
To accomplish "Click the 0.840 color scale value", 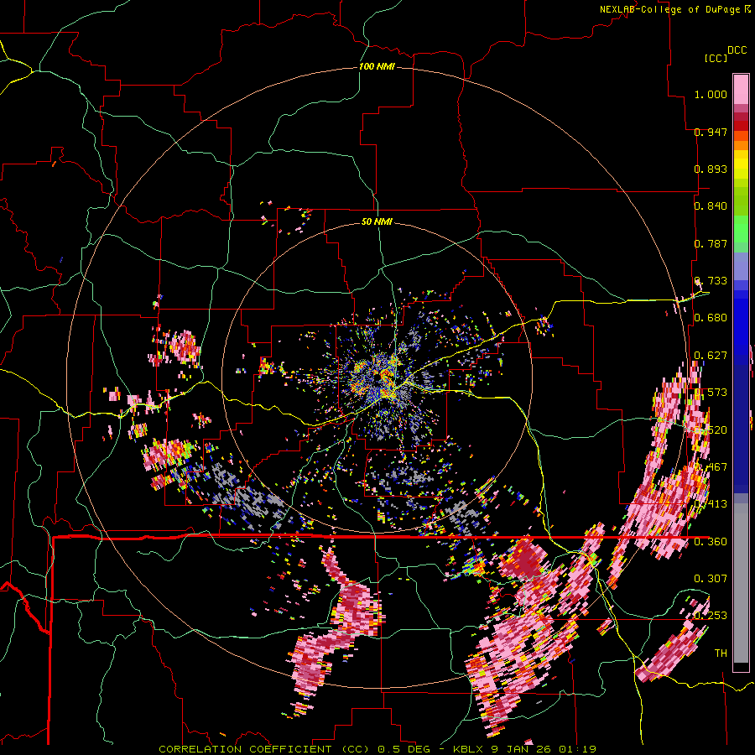I will 711,206.
